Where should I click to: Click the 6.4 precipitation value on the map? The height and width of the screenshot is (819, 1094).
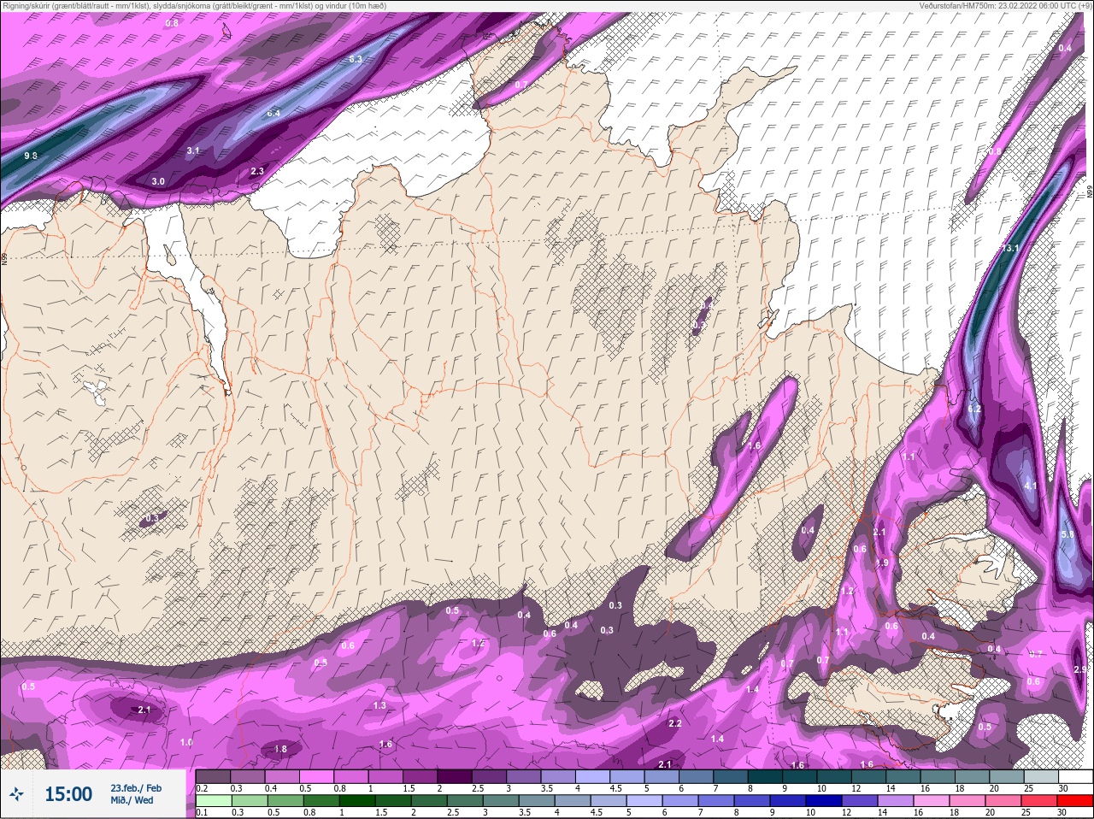click(x=273, y=113)
